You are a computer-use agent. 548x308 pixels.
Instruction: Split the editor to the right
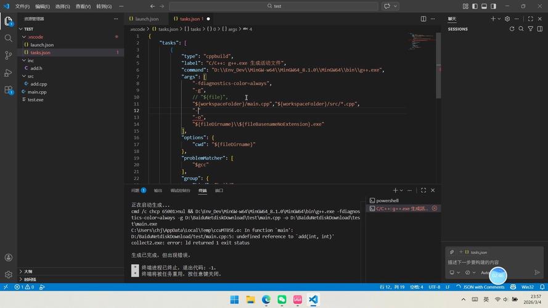coord(423,19)
